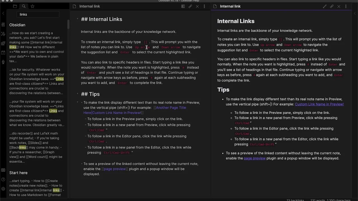Link the right preview pane via chain icon
This screenshot has height=201, width=358.
(332, 6)
